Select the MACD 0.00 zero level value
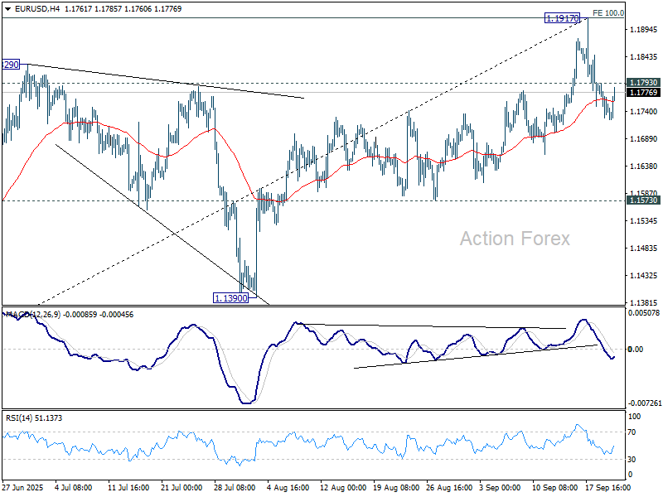Viewport: 663px width, 497px height. (636, 350)
